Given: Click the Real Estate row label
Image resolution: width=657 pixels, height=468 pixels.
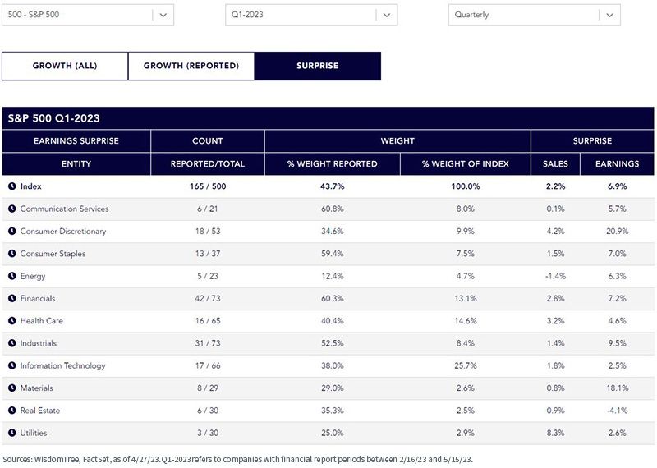Looking at the screenshot, I should [x=40, y=411].
